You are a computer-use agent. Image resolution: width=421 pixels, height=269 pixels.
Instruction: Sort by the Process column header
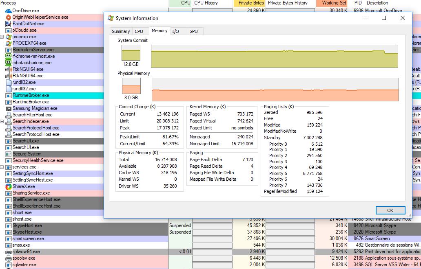coord(84,3)
